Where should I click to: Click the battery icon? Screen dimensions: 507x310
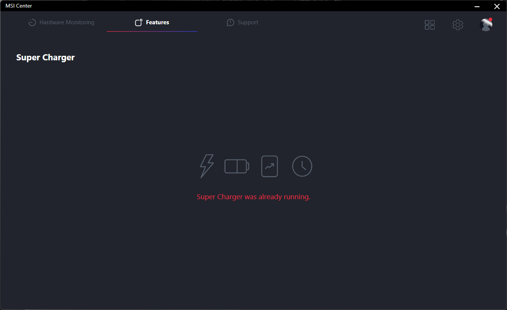[x=237, y=166]
